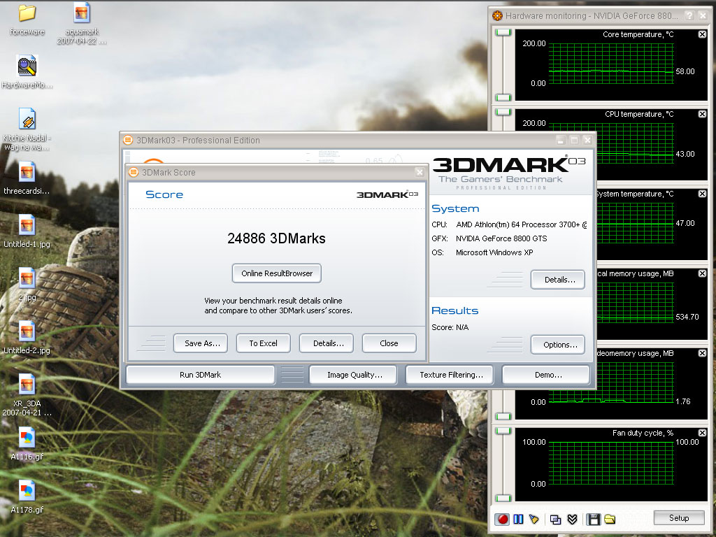Image resolution: width=716 pixels, height=537 pixels.
Task: Click the Core temperature graph area
Action: pos(611,64)
